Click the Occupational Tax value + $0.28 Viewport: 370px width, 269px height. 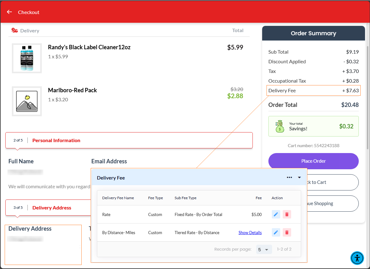coord(350,81)
